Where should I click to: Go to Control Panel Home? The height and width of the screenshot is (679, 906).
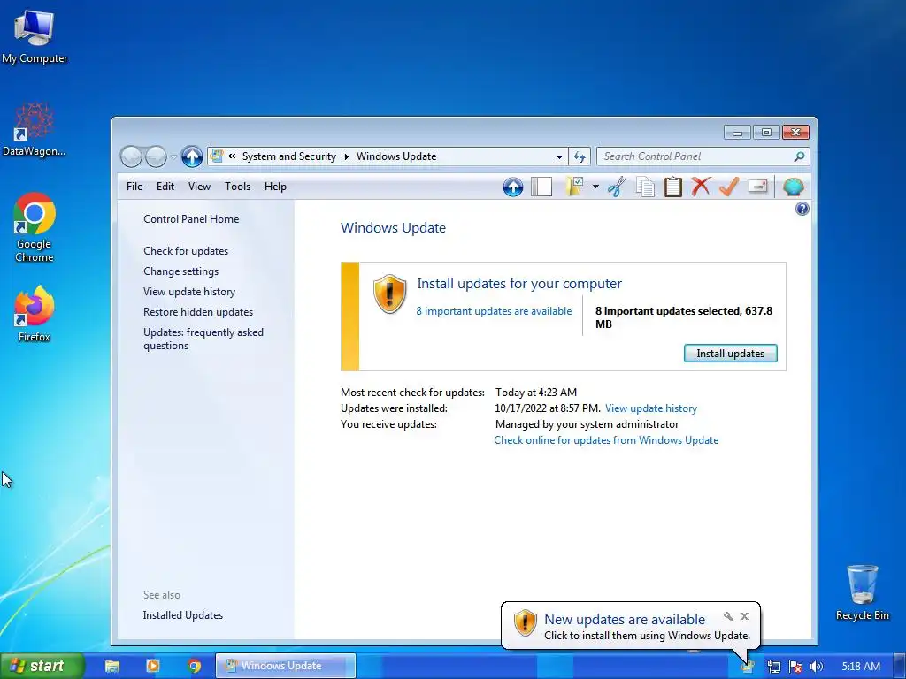tap(191, 219)
